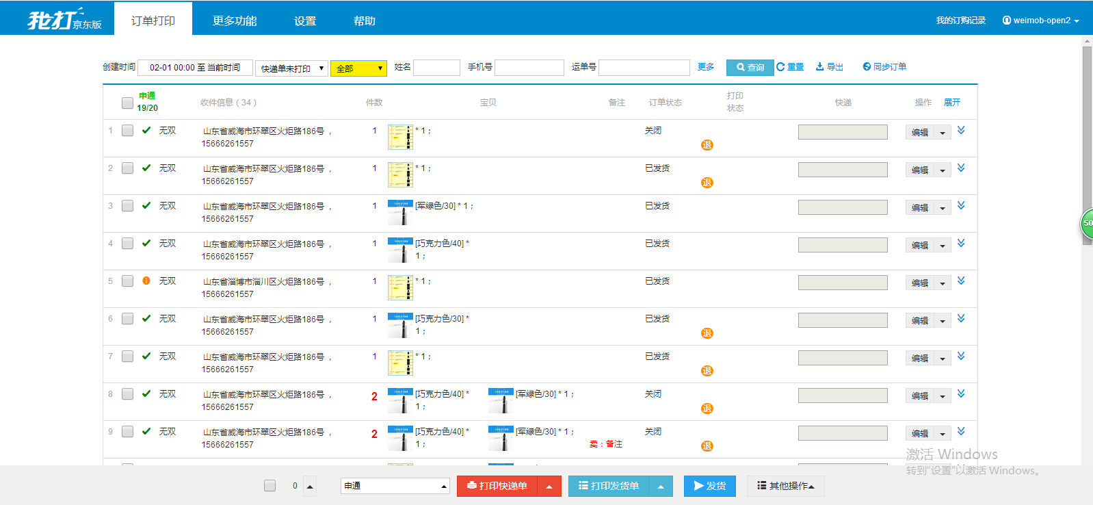Click the export (导出) download icon
The width and height of the screenshot is (1093, 505).
(819, 66)
